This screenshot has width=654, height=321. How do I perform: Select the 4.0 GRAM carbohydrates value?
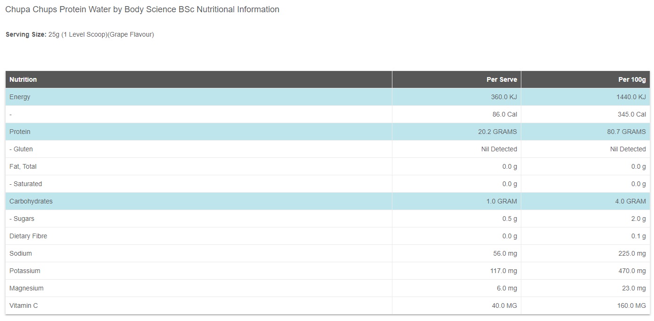(630, 201)
